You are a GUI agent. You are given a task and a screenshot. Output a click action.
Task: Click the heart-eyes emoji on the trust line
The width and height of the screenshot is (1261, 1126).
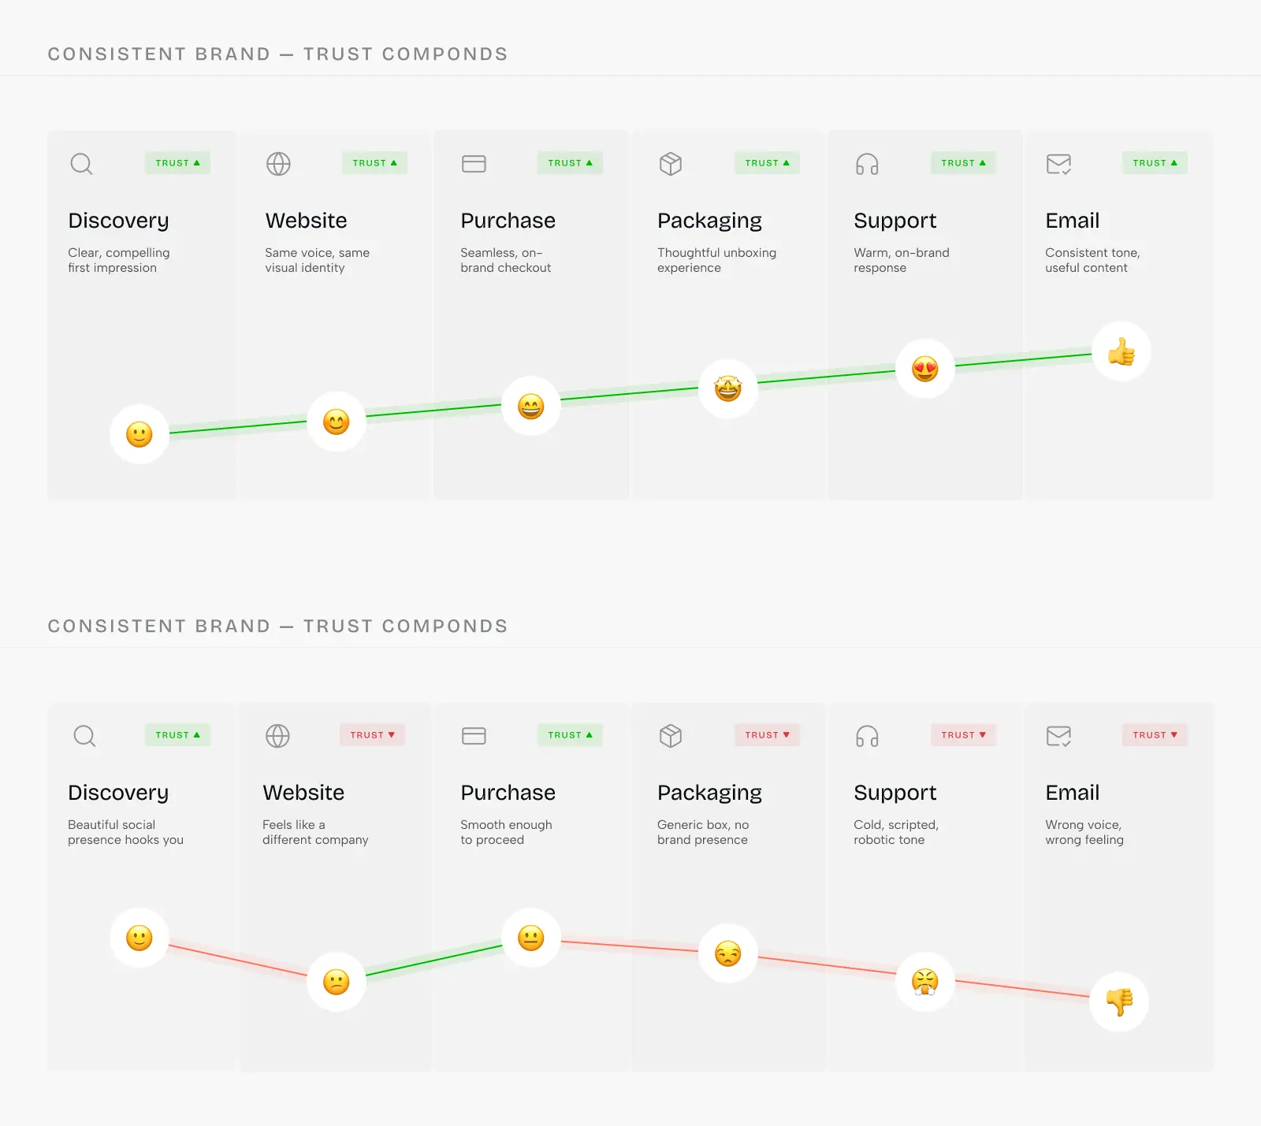(x=925, y=369)
